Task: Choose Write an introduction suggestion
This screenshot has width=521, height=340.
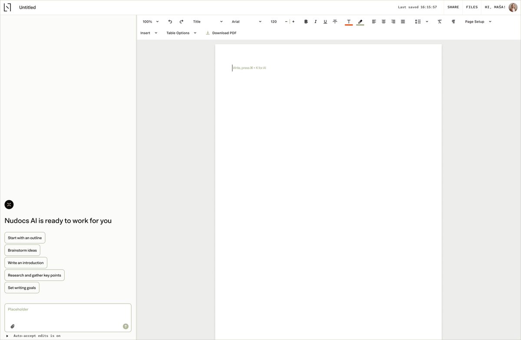Action: (26, 263)
